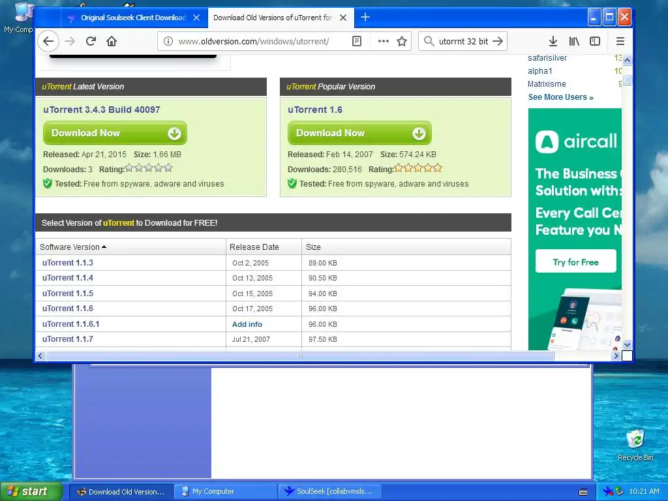Open page actions three-dot menu

384,41
